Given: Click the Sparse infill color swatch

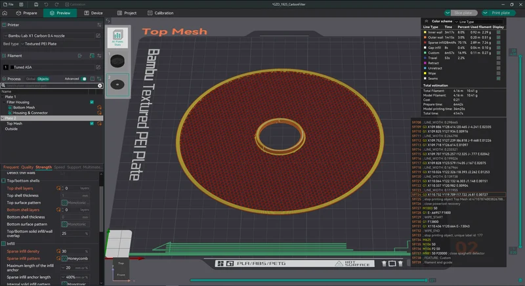Looking at the screenshot, I should tap(425, 43).
